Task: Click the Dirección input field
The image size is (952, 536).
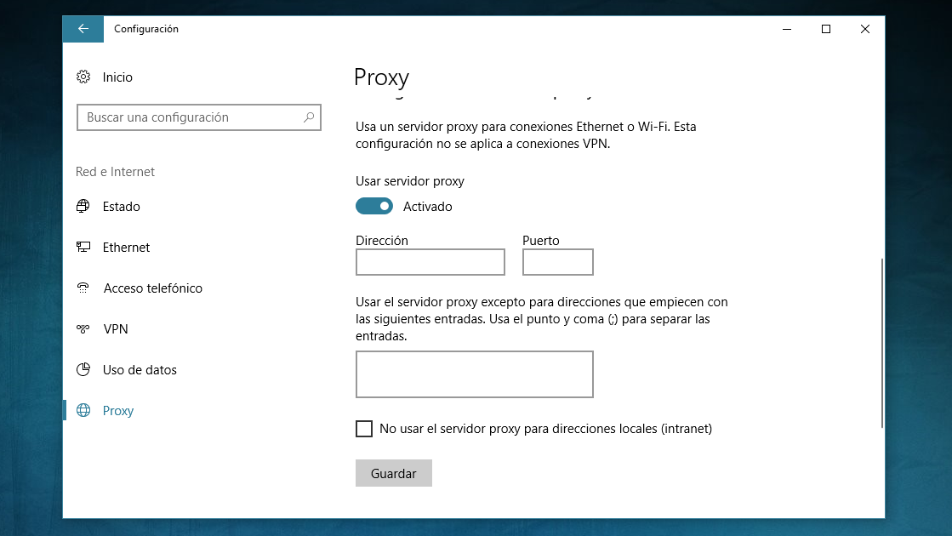Action: [x=430, y=262]
